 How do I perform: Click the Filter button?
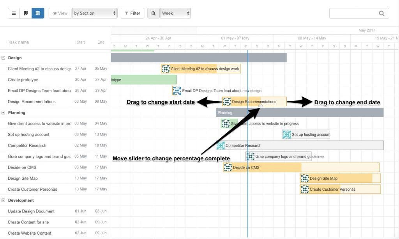click(x=132, y=13)
